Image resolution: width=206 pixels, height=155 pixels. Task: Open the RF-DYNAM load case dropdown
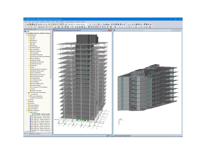tap(88, 24)
